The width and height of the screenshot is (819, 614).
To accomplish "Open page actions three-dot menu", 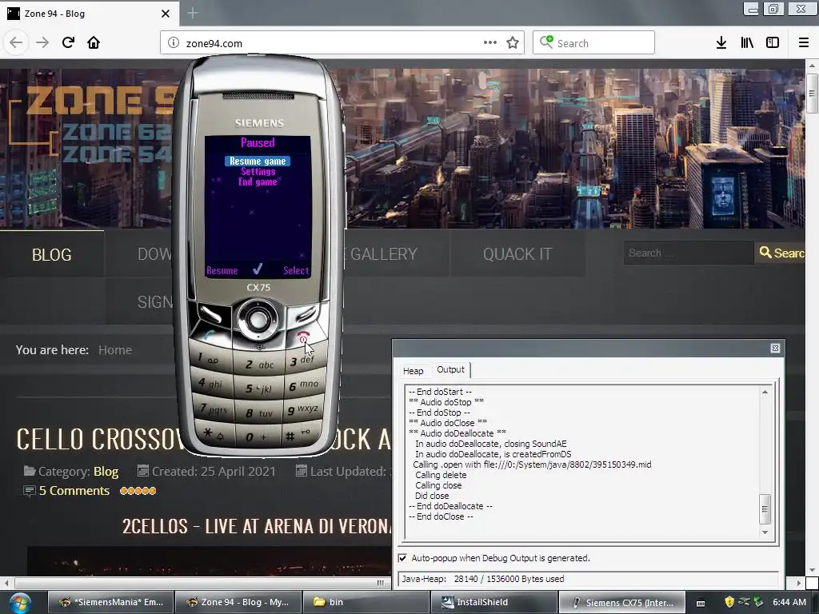I will (x=490, y=43).
